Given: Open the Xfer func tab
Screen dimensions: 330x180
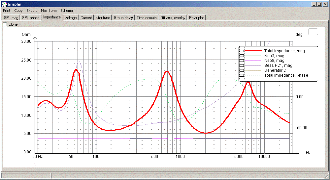Looking at the screenshot, I should [103, 18].
